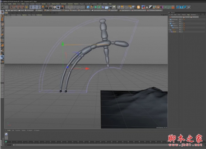Click the Undo arrow in top toolbar
The height and width of the screenshot is (149, 206).
click(3, 7)
